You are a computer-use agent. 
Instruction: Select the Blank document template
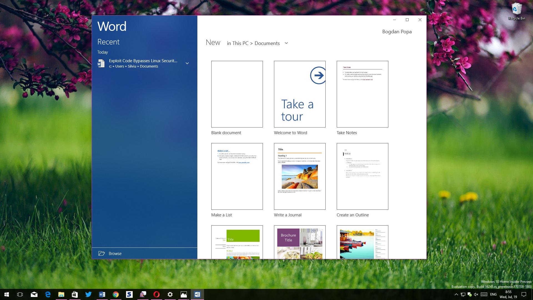237,94
